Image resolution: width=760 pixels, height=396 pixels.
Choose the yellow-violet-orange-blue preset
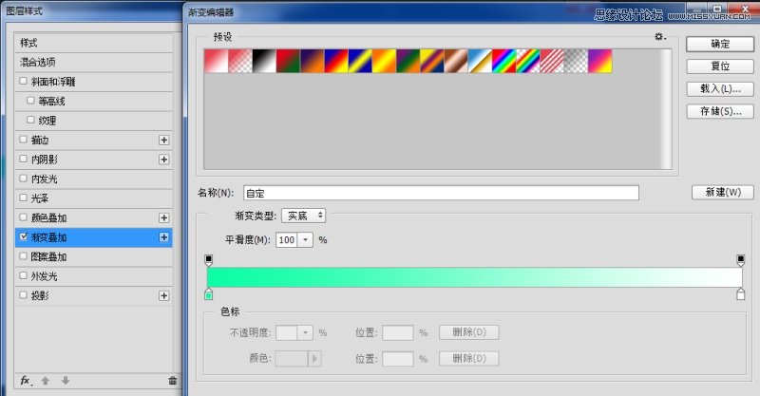432,61
